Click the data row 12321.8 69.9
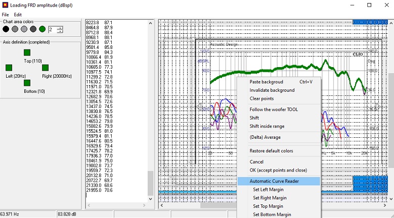This screenshot has height=218, width=394. click(x=99, y=92)
